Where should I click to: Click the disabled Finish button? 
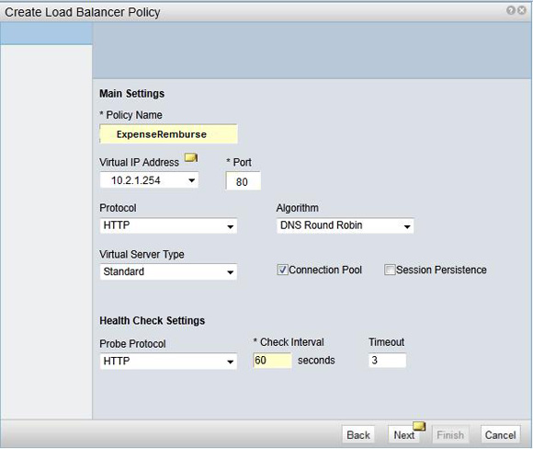450,434
